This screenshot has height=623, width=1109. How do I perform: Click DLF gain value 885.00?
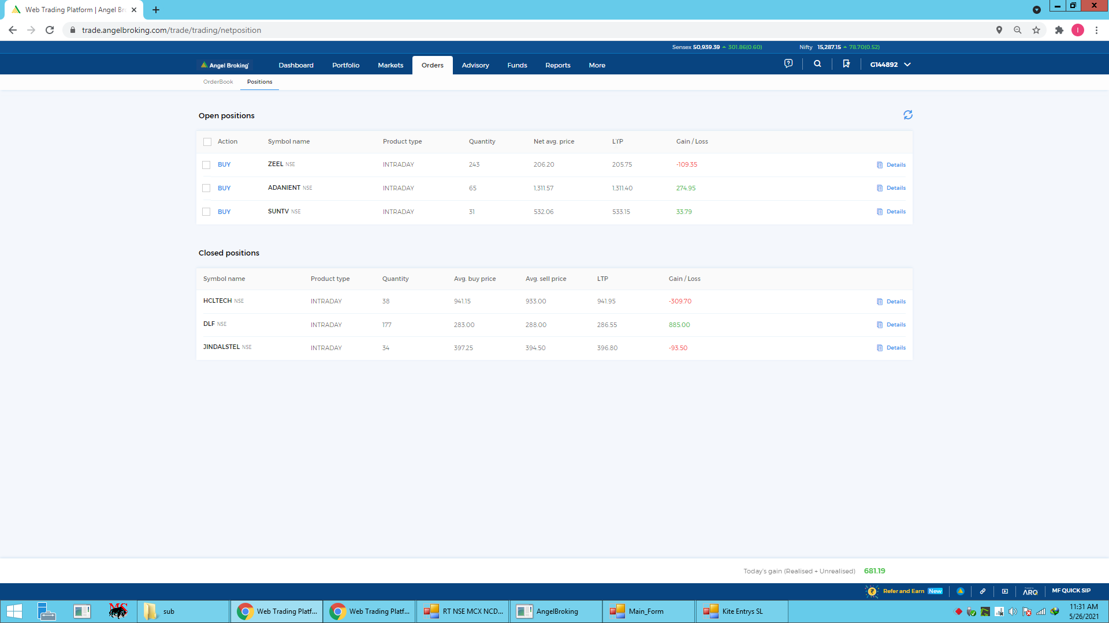pos(679,325)
